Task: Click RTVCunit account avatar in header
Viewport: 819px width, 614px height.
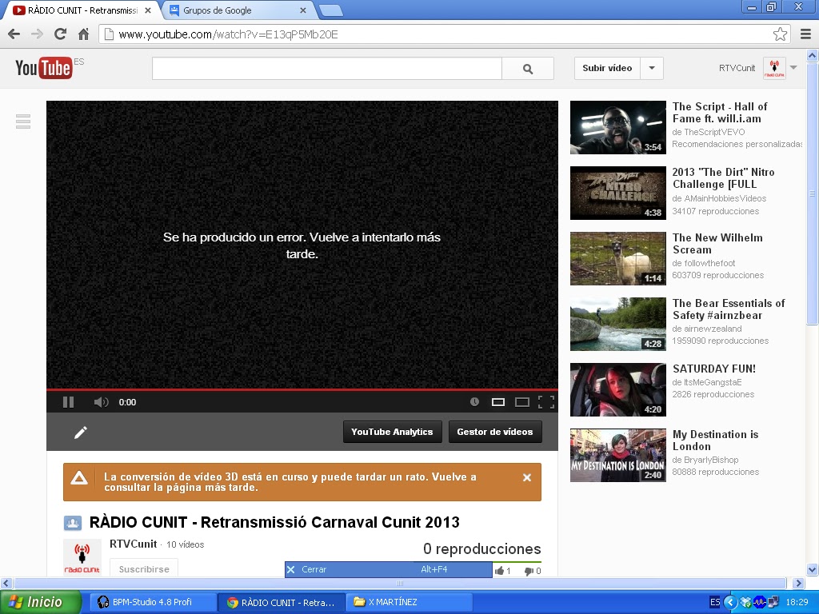Action: tap(774, 68)
